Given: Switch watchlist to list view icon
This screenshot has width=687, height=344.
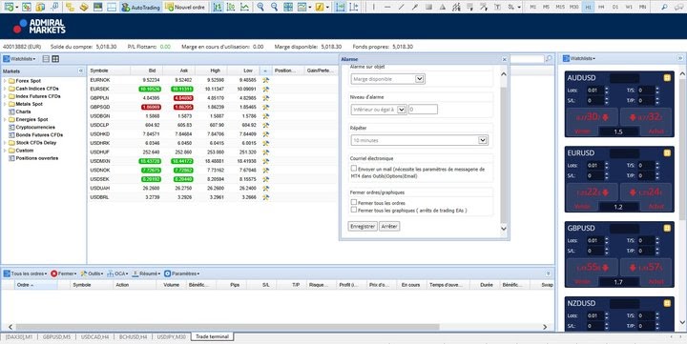Looking at the screenshot, I should pos(46,59).
